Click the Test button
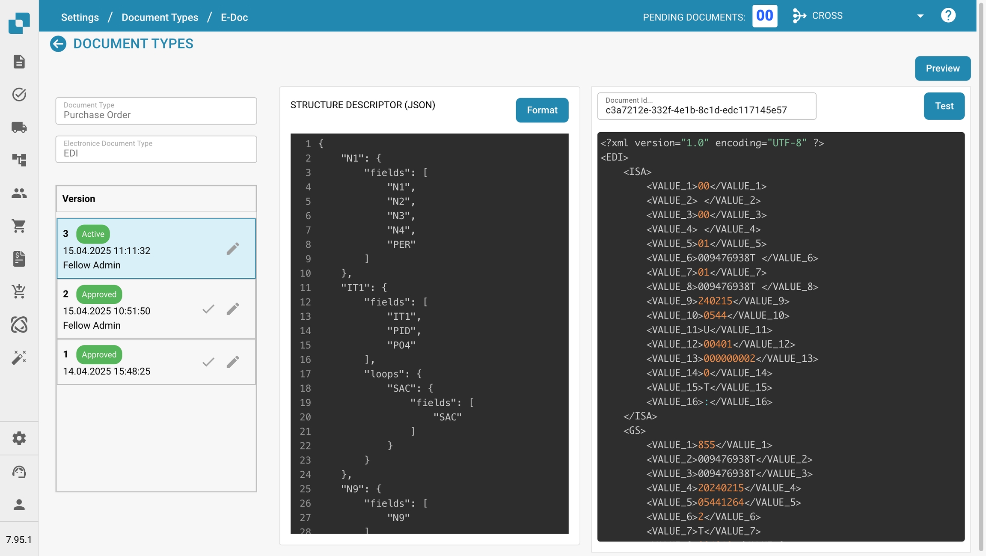This screenshot has width=986, height=556. [x=944, y=106]
